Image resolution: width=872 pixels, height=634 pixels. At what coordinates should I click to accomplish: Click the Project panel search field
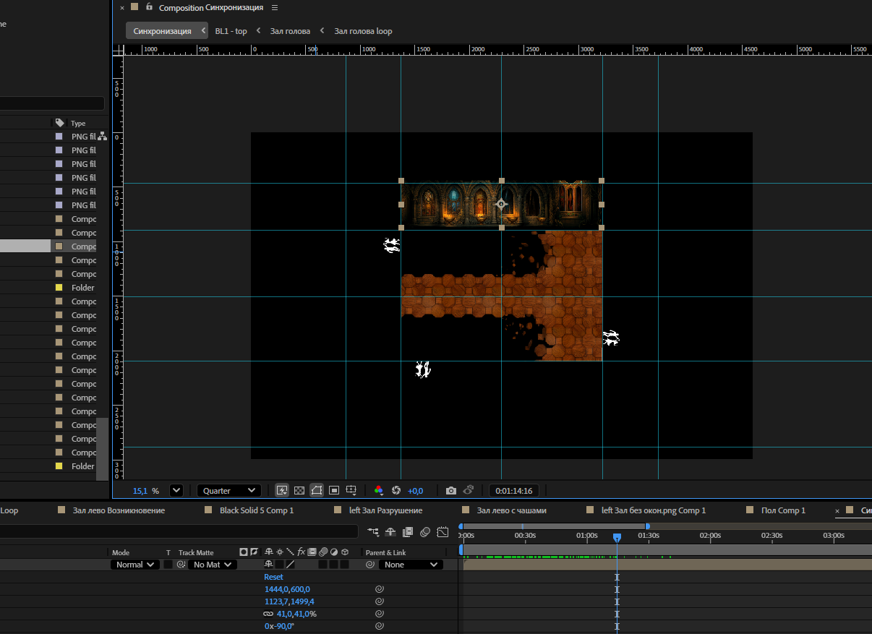pos(52,103)
